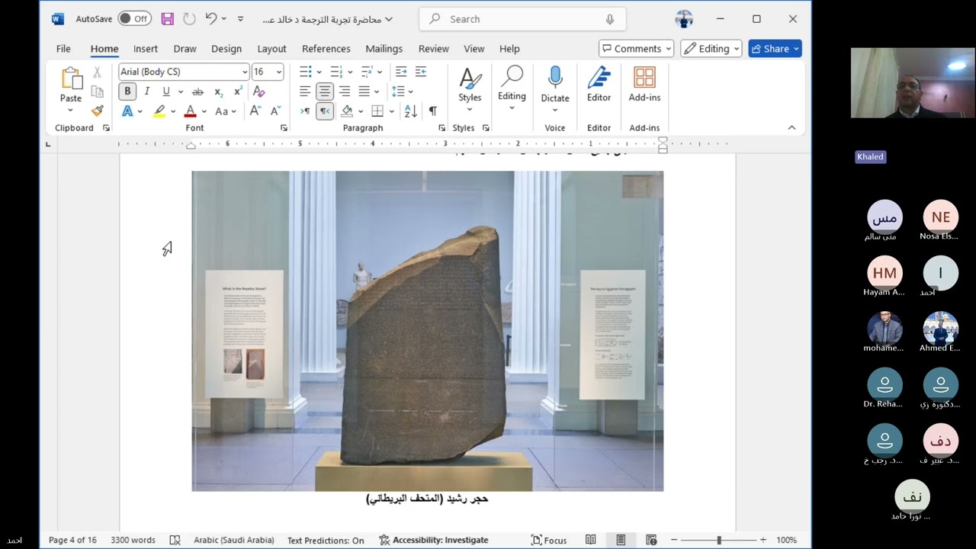The height and width of the screenshot is (549, 976).
Task: Switch to the References tab
Action: (326, 49)
